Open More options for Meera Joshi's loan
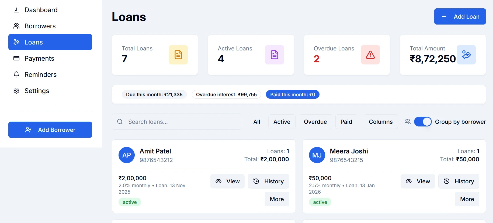Viewport: 493px width, 223px height. tap(467, 199)
